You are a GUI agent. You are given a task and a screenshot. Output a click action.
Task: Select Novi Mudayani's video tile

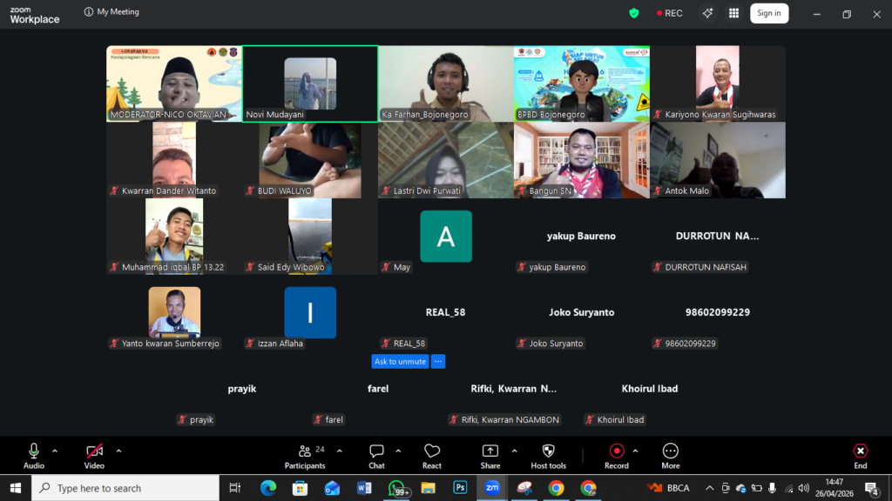point(310,83)
